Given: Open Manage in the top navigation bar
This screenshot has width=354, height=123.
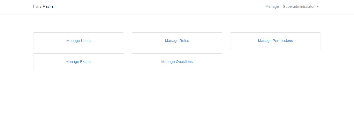Looking at the screenshot, I should pos(272,6).
